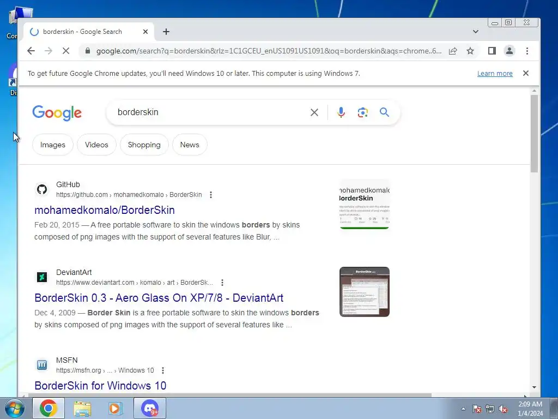
Task: Click the horizontal scrollbar at page bottom
Action: pyautogui.click(x=229, y=395)
